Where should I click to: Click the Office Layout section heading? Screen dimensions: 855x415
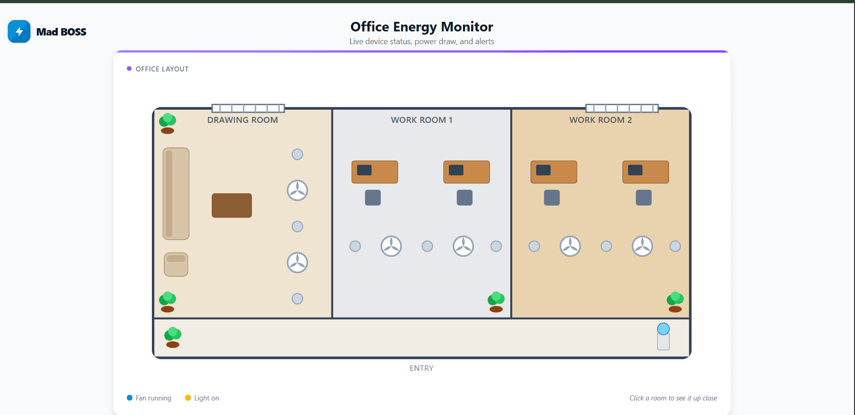(162, 69)
